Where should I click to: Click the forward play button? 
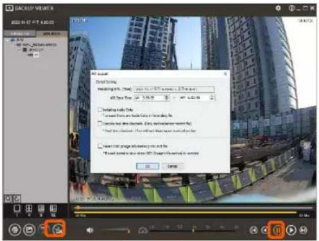tap(291, 230)
